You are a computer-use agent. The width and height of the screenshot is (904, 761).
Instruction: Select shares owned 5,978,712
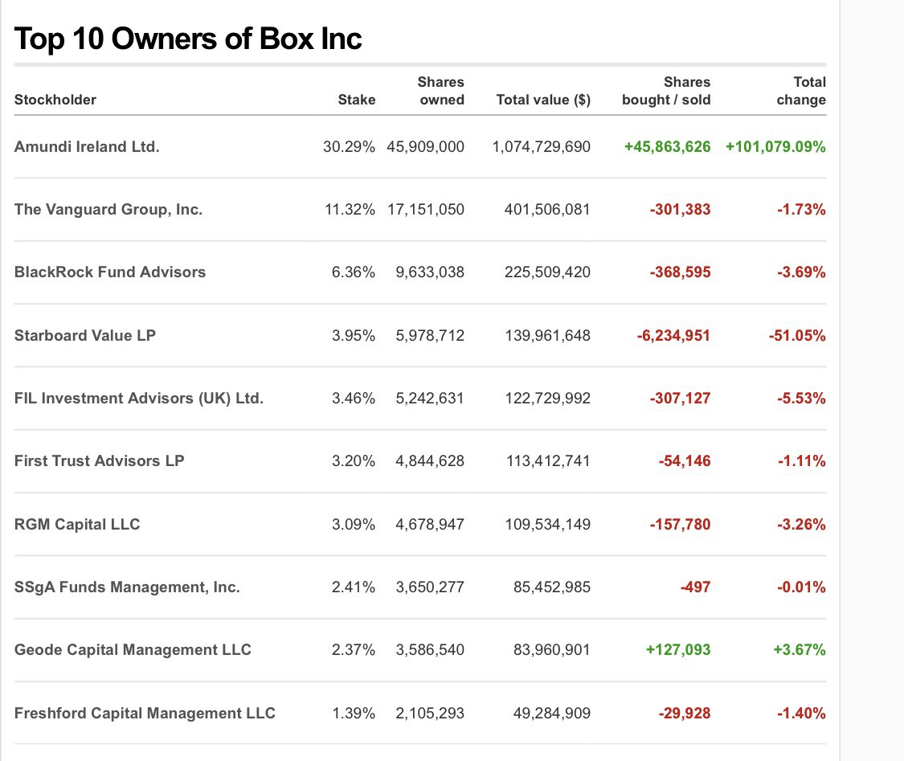click(430, 336)
